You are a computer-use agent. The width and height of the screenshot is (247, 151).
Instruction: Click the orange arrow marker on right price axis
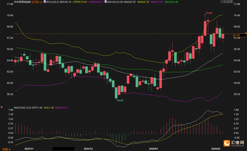(x=246, y=33)
